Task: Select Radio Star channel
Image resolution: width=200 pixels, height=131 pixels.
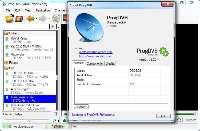Action: [x=30, y=56]
